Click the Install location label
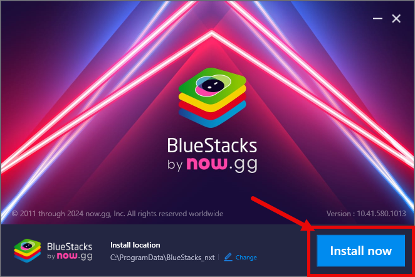 (x=135, y=245)
